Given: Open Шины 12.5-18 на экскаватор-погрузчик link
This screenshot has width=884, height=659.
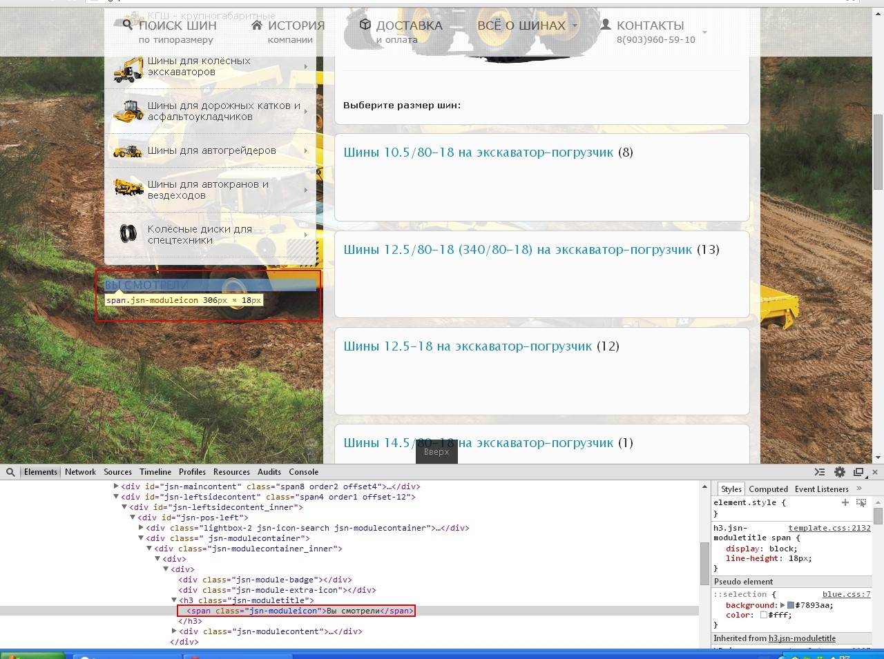Looking at the screenshot, I should click(468, 346).
